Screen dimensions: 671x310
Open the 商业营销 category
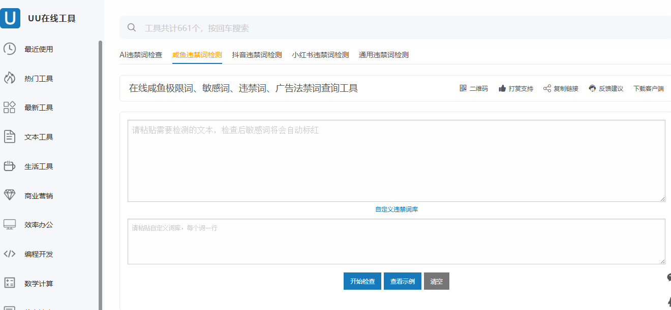click(39, 196)
